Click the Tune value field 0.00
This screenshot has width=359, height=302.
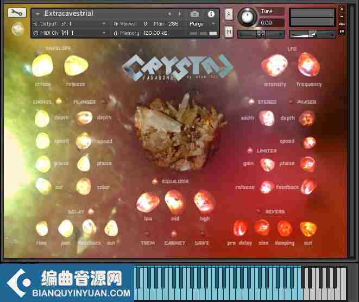click(272, 23)
